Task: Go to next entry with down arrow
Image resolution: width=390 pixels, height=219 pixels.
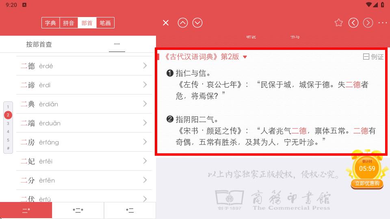Action: [x=197, y=23]
